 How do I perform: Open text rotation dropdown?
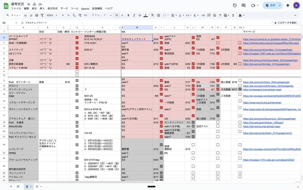196,15
